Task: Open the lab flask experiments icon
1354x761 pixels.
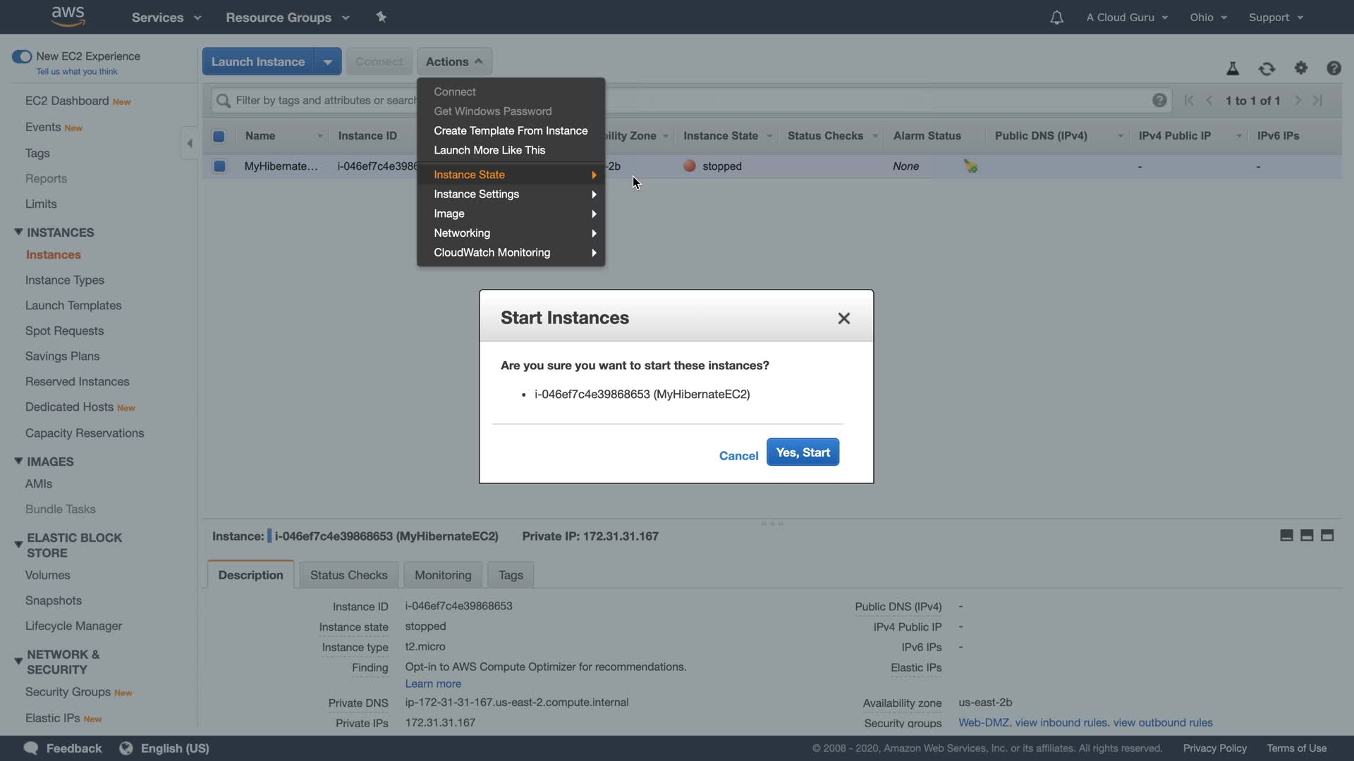Action: (x=1233, y=68)
